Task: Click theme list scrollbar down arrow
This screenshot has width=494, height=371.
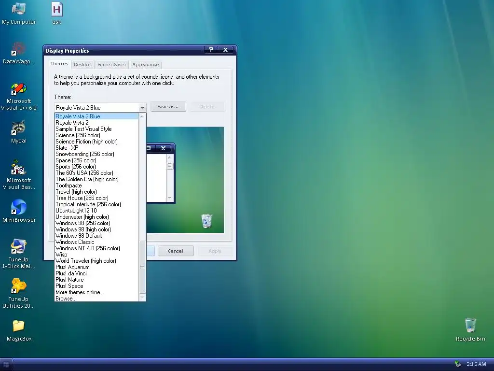Action: (x=142, y=298)
